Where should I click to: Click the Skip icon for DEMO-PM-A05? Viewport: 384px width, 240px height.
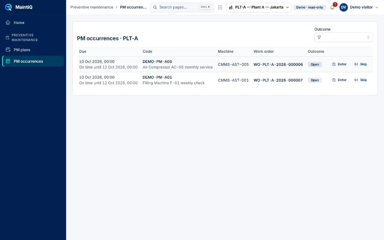click(356, 64)
